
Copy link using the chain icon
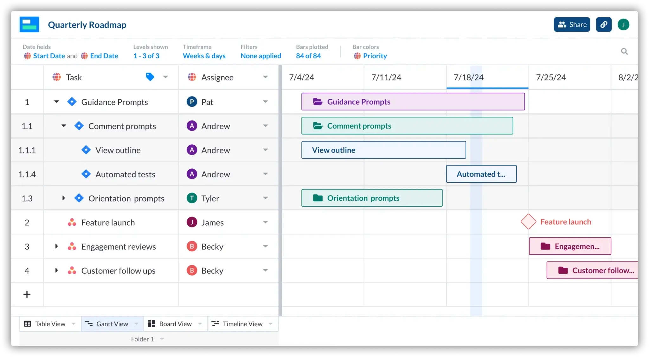click(x=604, y=24)
